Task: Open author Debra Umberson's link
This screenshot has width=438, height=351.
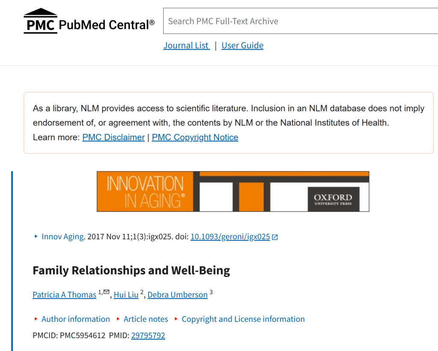Action: pyautogui.click(x=178, y=295)
